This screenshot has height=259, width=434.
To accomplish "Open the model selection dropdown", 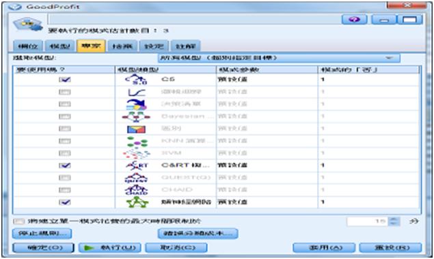I will point(279,58).
